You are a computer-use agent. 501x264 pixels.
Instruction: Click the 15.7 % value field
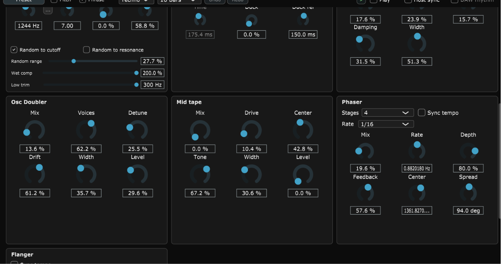point(468,19)
